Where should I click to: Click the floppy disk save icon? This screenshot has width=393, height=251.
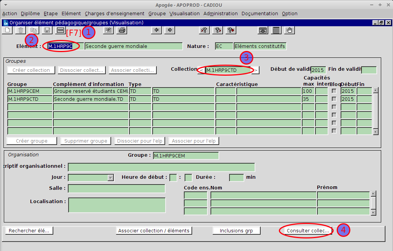pyautogui.click(x=47, y=30)
